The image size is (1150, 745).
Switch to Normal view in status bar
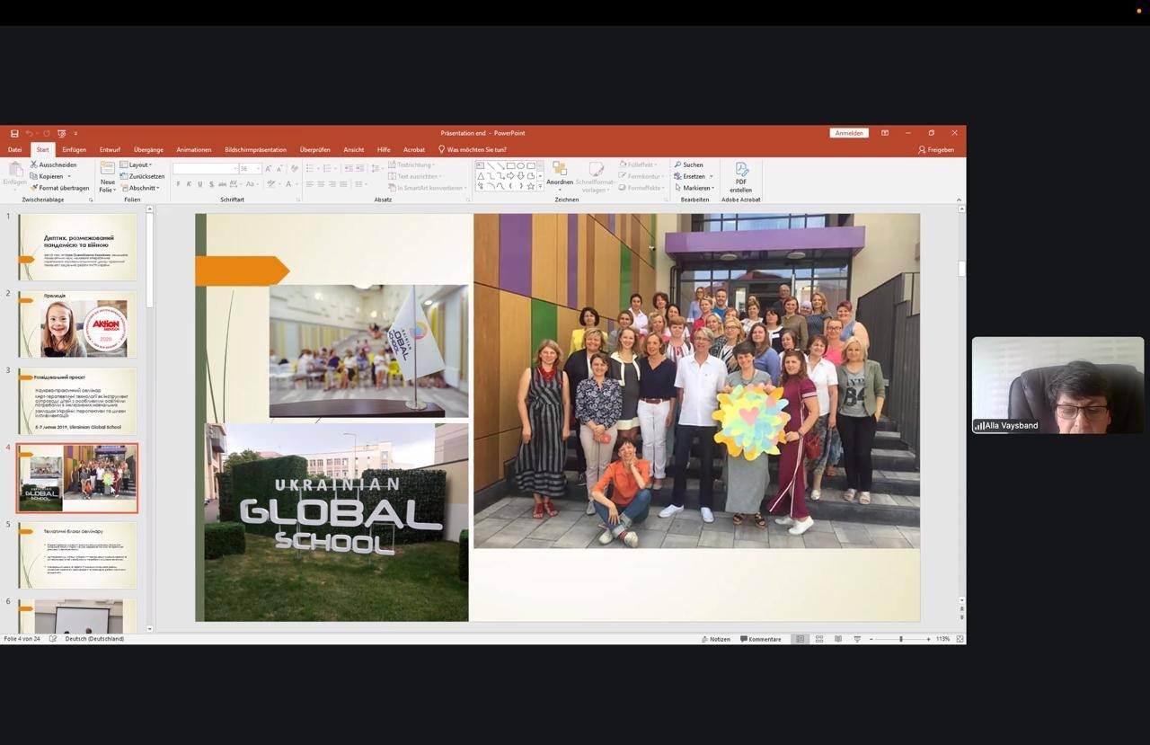(800, 639)
